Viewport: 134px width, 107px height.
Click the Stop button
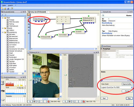pos(129,98)
